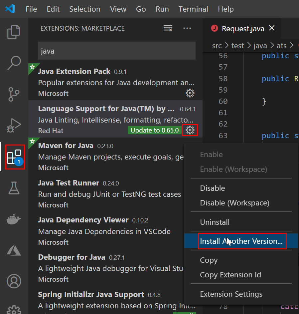The width and height of the screenshot is (299, 314).
Task: Click the Extensions icon in the activity bar
Action: (15, 157)
